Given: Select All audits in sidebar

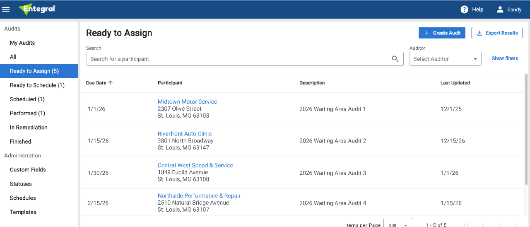Looking at the screenshot, I should [x=13, y=57].
